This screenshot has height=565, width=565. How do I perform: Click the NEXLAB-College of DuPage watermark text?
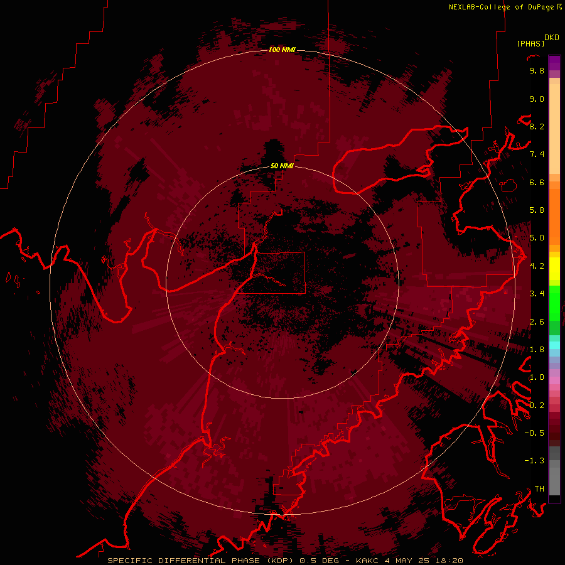point(505,7)
